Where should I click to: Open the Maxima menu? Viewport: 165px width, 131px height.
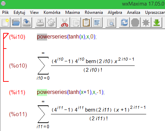(73, 12)
